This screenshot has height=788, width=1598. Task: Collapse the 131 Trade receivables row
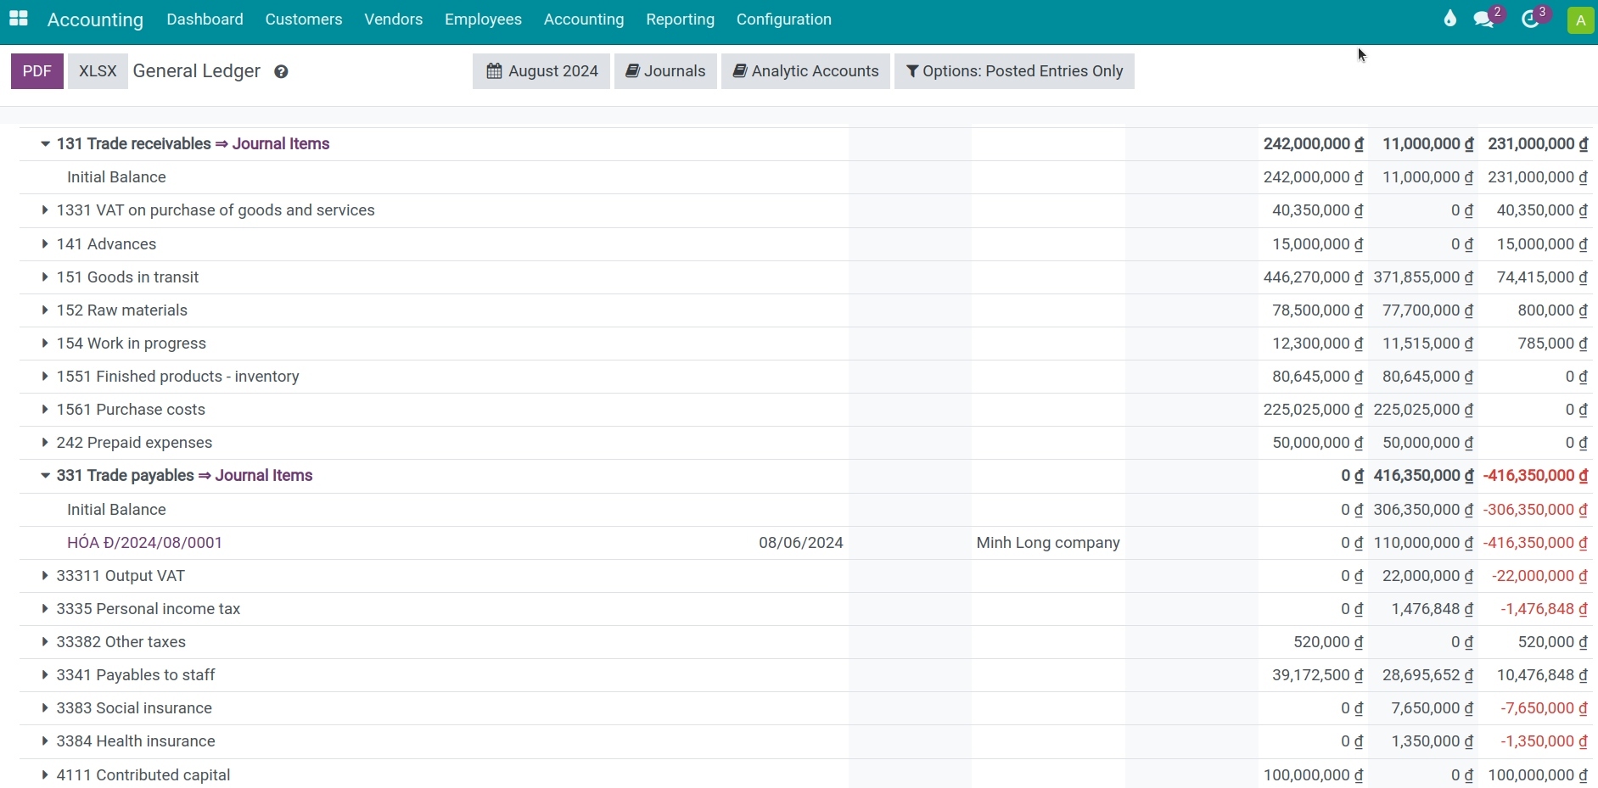[45, 144]
